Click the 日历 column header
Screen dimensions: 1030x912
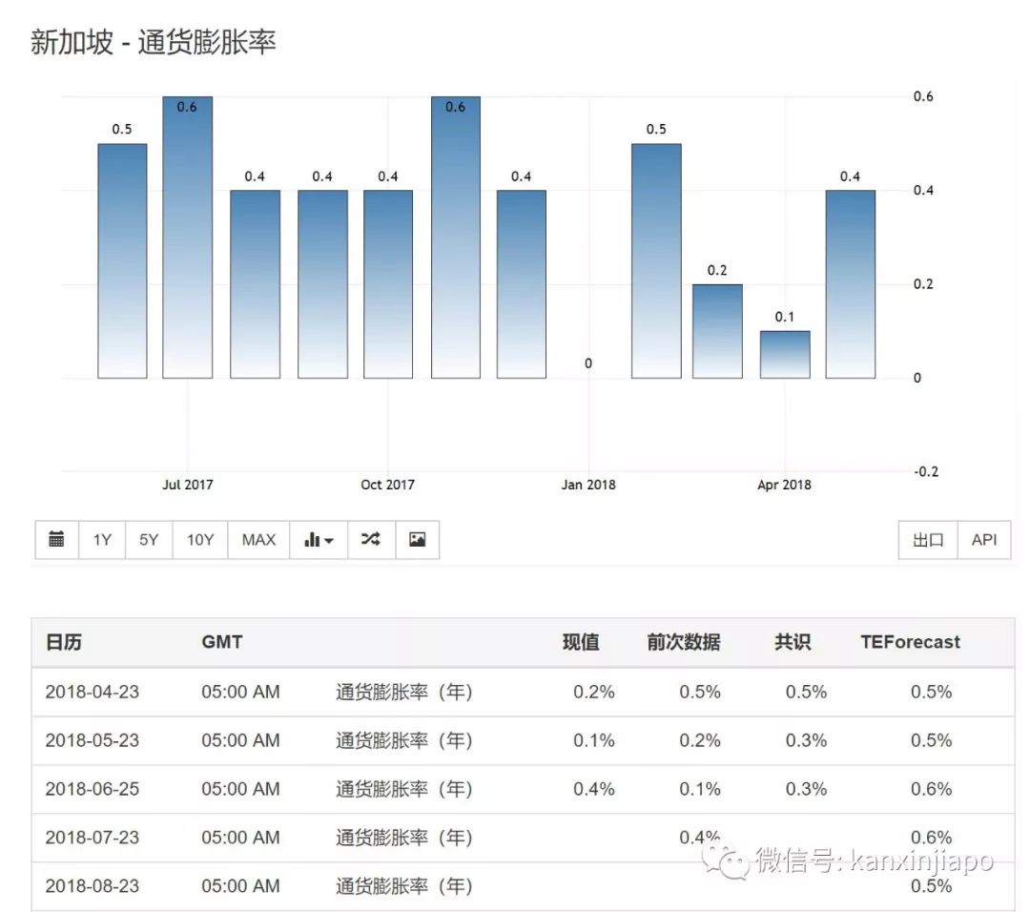click(x=63, y=642)
